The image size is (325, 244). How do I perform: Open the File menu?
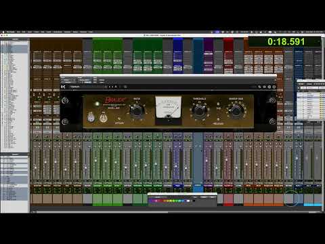18,32
